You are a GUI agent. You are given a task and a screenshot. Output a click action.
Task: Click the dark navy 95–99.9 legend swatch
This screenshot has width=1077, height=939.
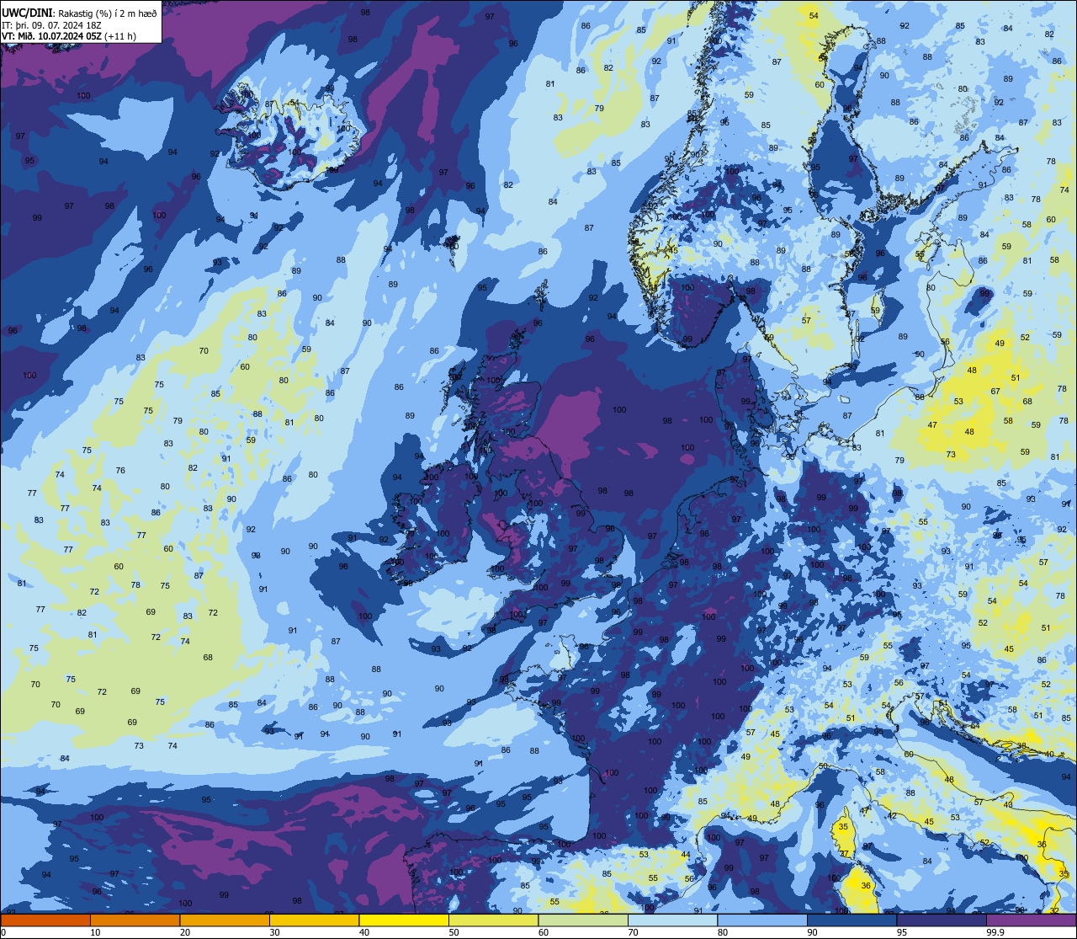(942, 920)
